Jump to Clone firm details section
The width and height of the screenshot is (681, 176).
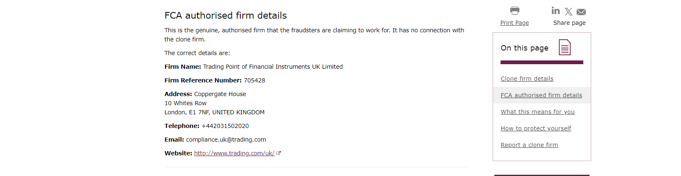click(527, 79)
